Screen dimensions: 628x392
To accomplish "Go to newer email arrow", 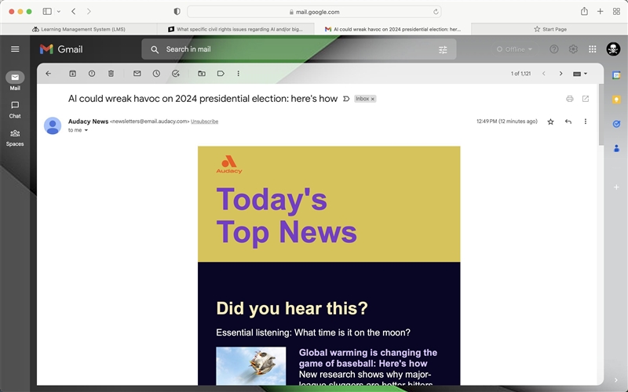I will [543, 74].
